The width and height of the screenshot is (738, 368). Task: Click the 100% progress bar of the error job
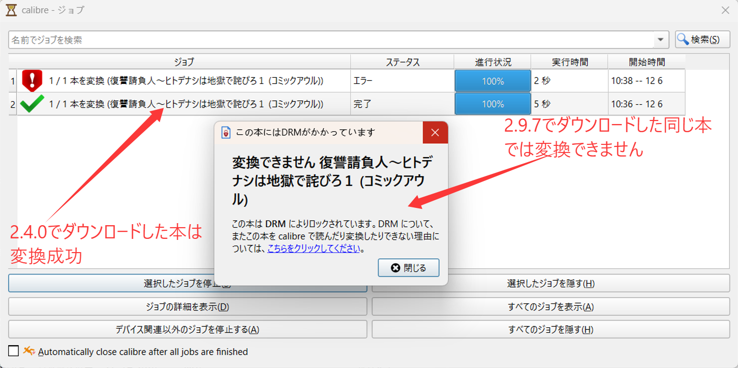click(493, 81)
